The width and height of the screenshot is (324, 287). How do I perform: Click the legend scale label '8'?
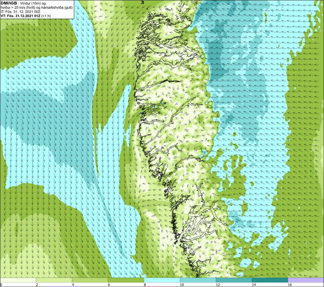[145, 285]
